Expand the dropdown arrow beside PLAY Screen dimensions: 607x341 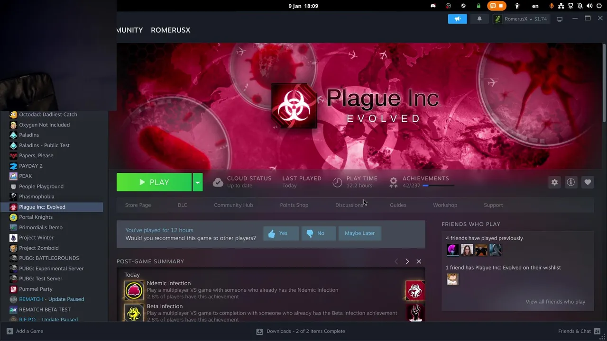(198, 182)
